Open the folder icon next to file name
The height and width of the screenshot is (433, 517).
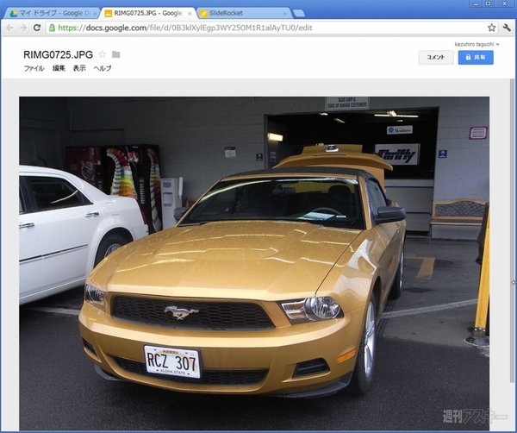pyautogui.click(x=115, y=54)
